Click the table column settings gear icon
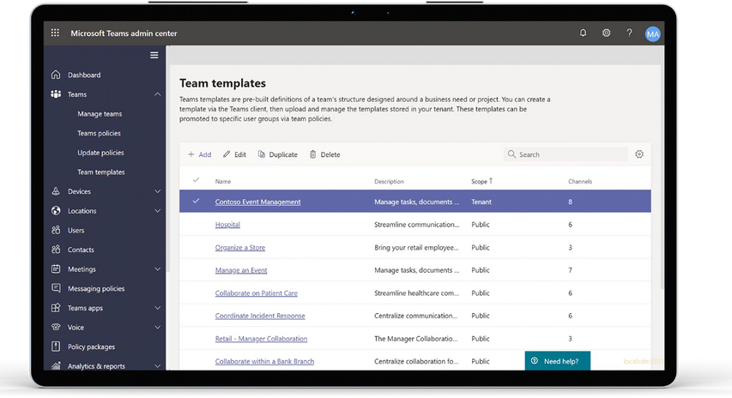 pyautogui.click(x=639, y=154)
